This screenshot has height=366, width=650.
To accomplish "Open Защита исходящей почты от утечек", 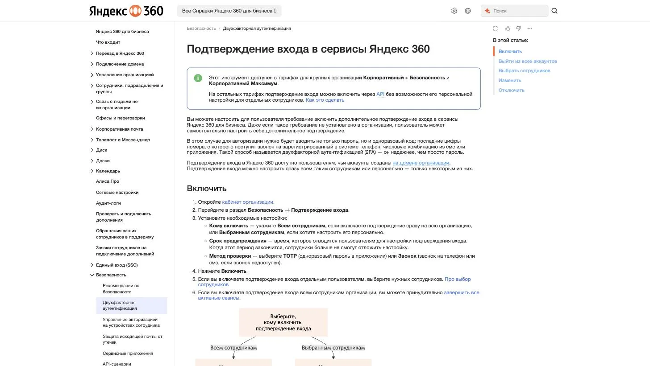I will coord(133,339).
